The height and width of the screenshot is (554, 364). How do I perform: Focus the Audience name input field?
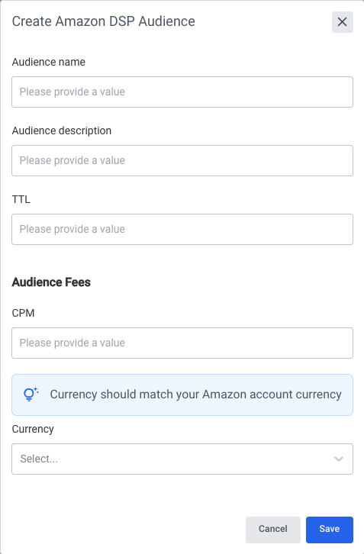coord(182,92)
